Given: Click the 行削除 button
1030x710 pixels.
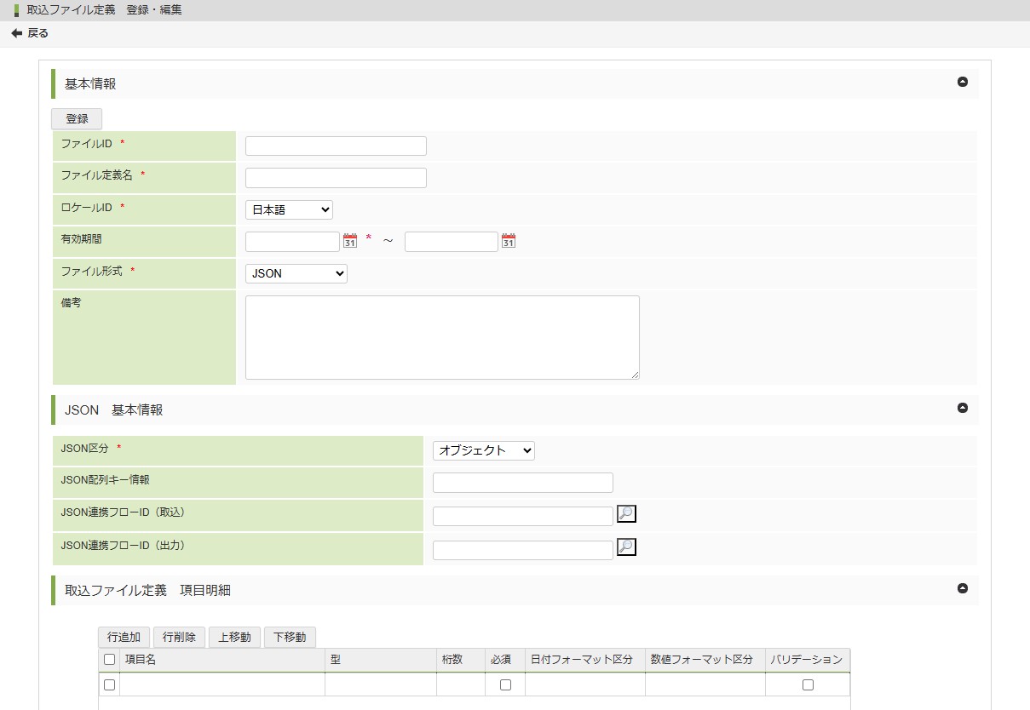Looking at the screenshot, I should tap(179, 637).
